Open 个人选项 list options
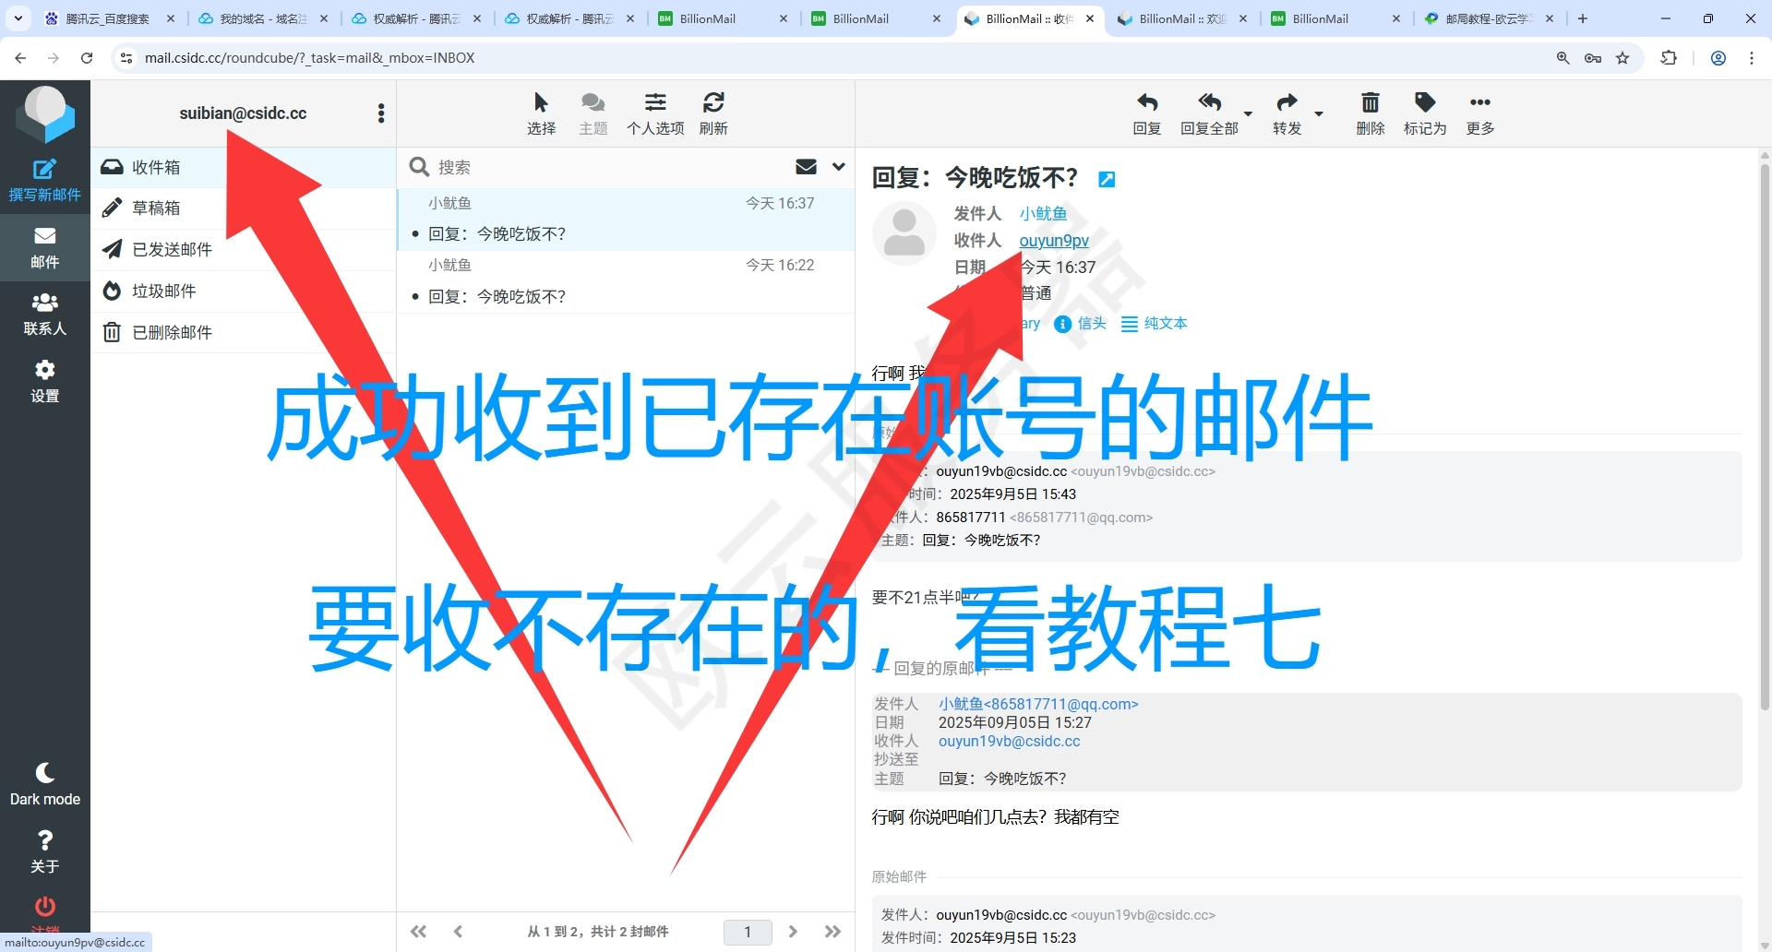 point(655,113)
